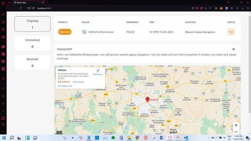The image size is (251, 141).
Task: Open the browser downloads toolbar icon
Action: pyautogui.click(x=243, y=8)
